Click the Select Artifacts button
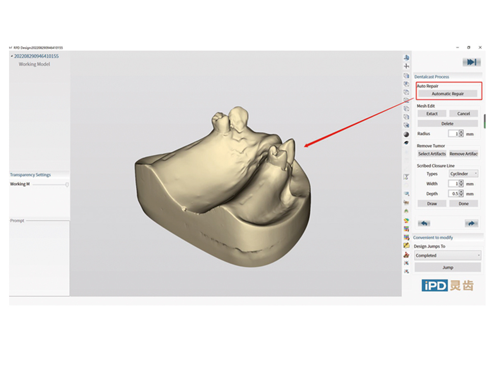 [432, 154]
